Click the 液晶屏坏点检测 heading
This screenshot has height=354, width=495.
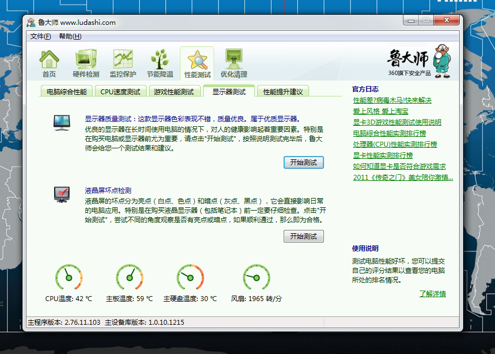(108, 191)
